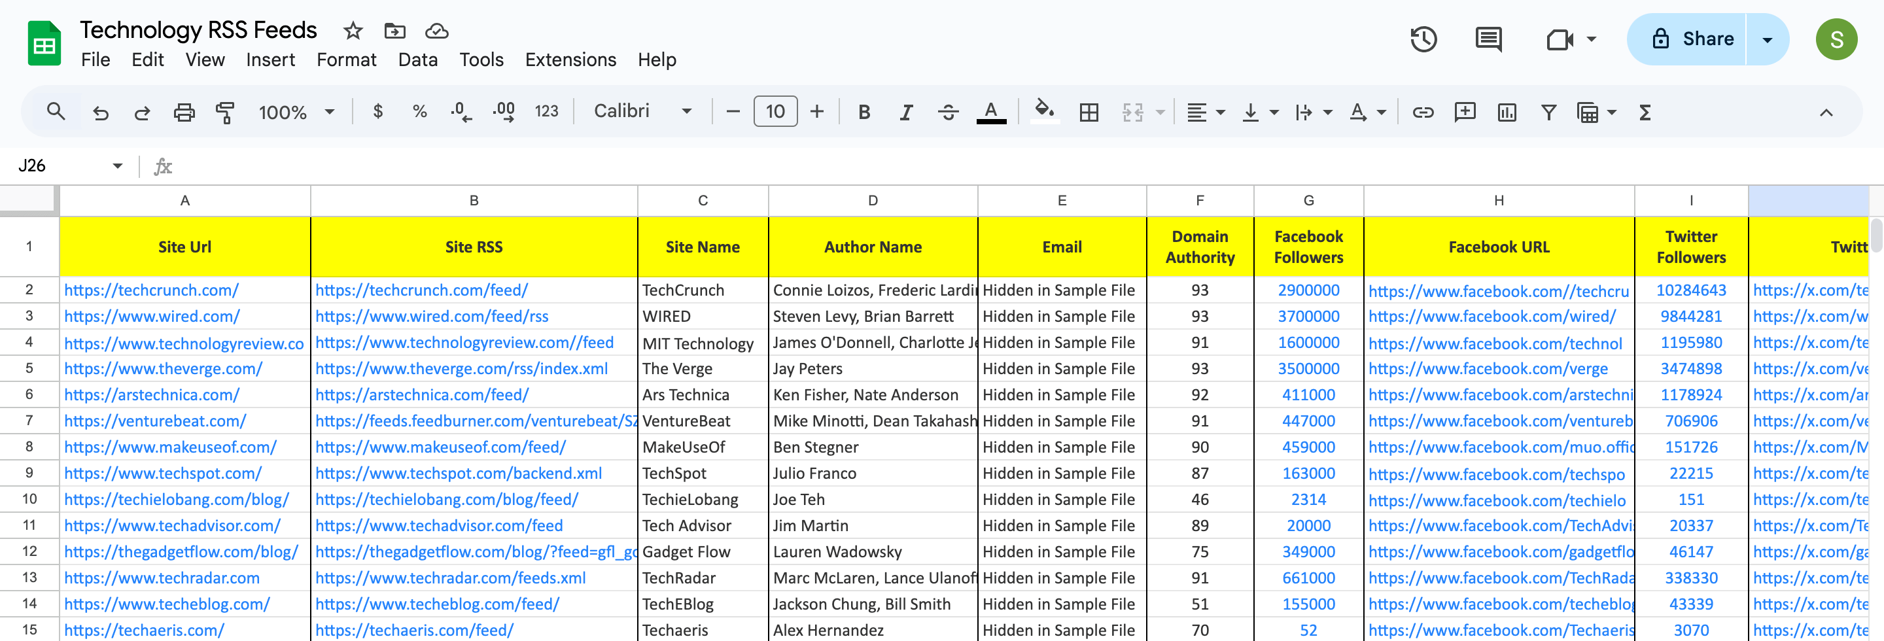
Task: Open the Help menu
Action: [x=657, y=60]
